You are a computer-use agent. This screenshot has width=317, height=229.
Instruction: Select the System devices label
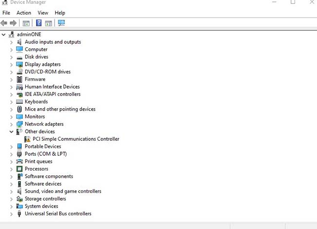[41, 206]
